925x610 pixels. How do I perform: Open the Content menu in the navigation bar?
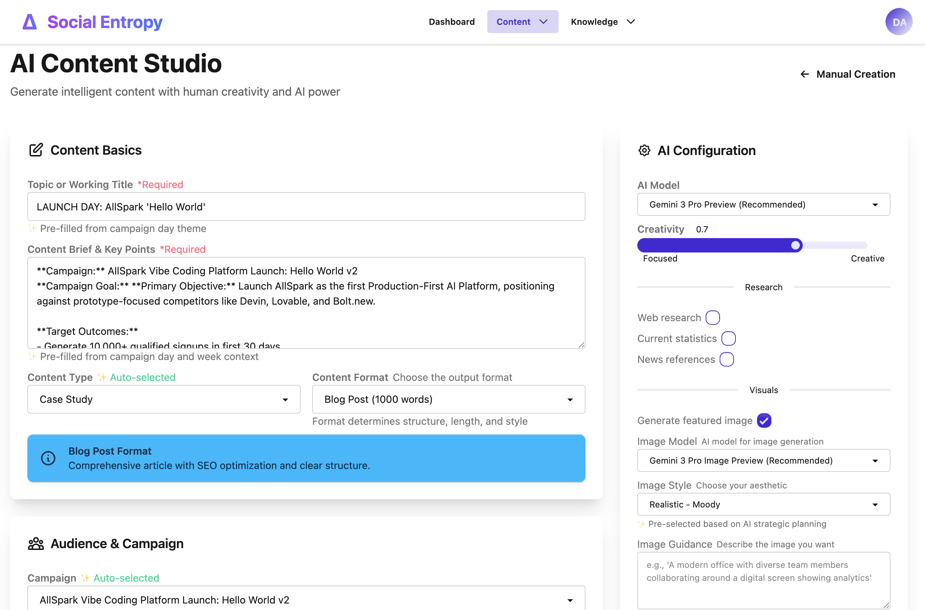click(523, 21)
